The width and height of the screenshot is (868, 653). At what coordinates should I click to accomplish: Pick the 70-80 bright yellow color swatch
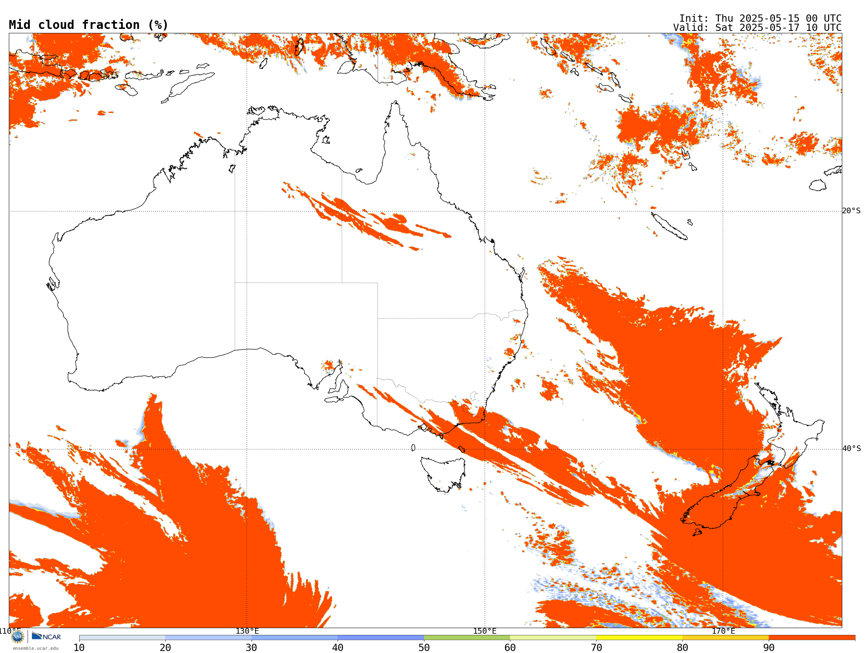(x=639, y=638)
